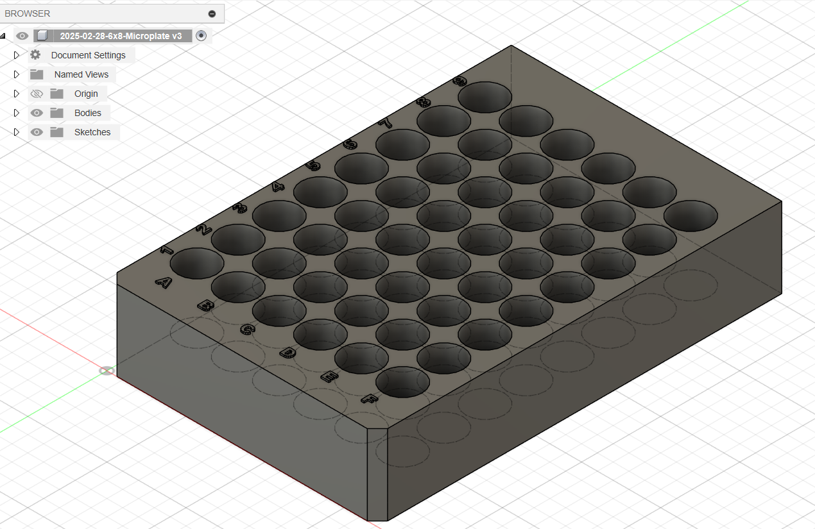Select the engraved number 1 on microplate
Image resolution: width=815 pixels, height=529 pixels.
click(166, 251)
